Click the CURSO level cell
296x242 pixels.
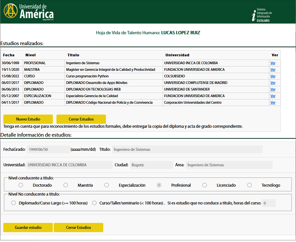pyautogui.click(x=44, y=76)
